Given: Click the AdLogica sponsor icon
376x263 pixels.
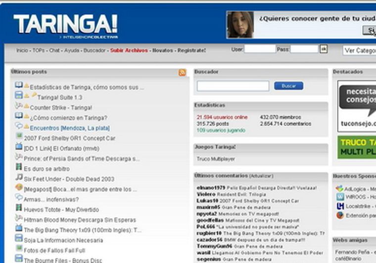Looking at the screenshot, I should point(340,188).
